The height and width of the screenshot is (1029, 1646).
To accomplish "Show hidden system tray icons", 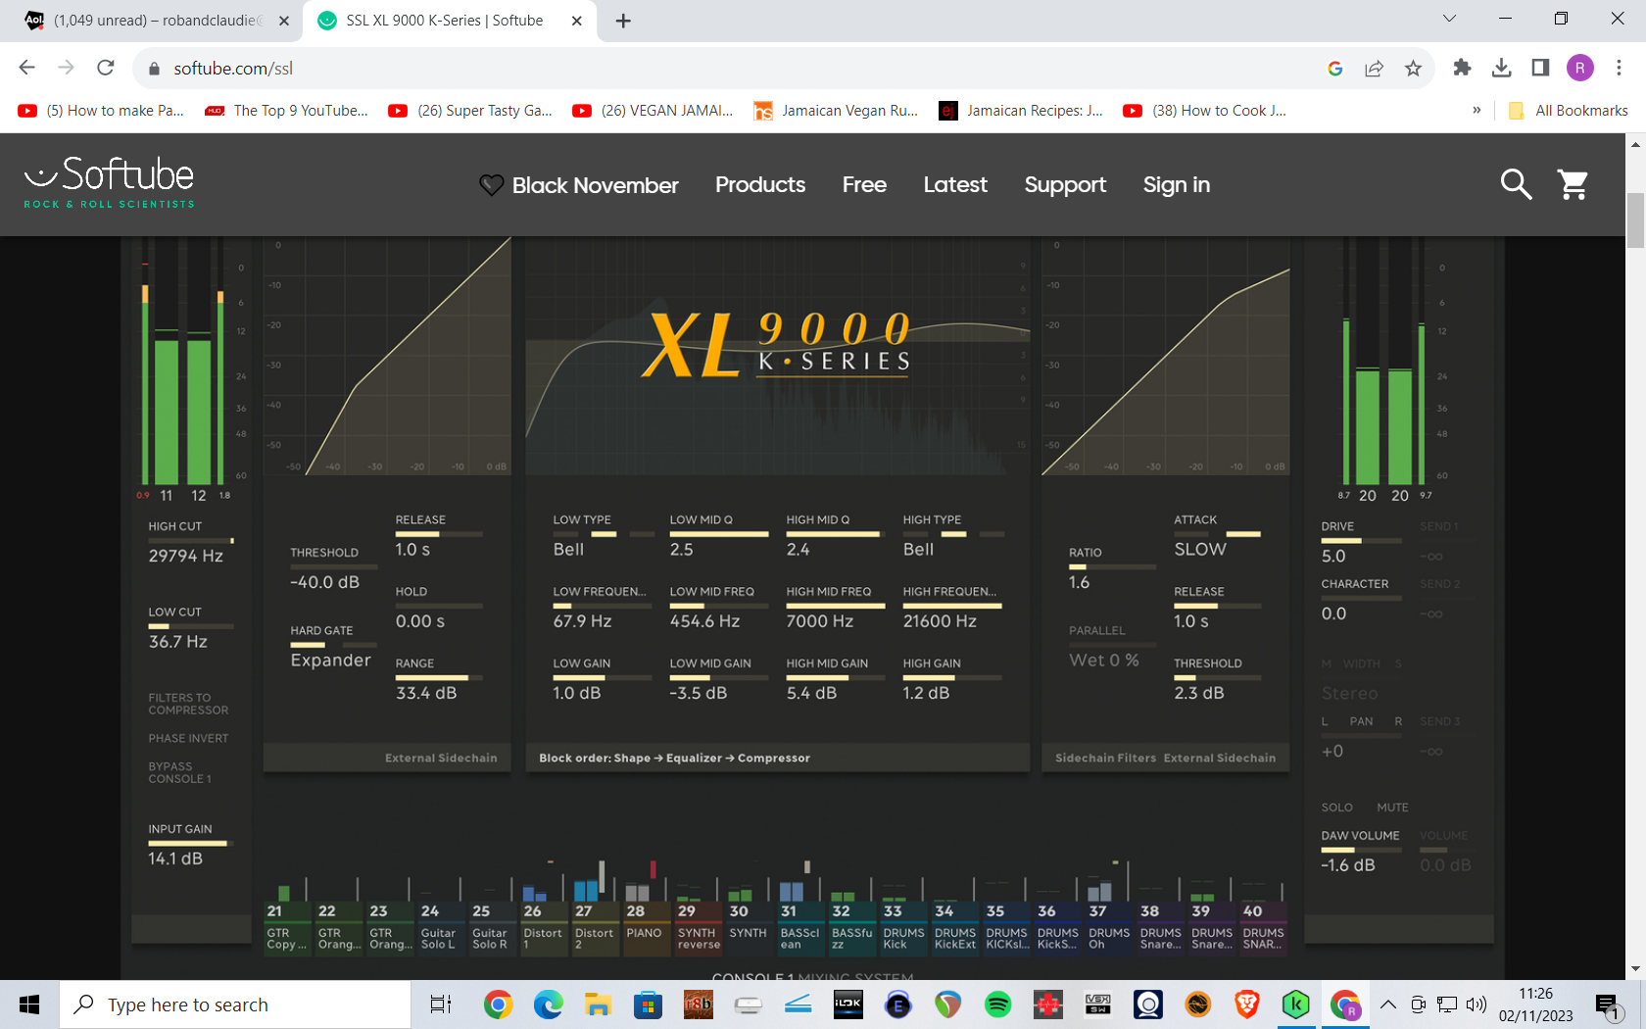I will pyautogui.click(x=1388, y=1004).
